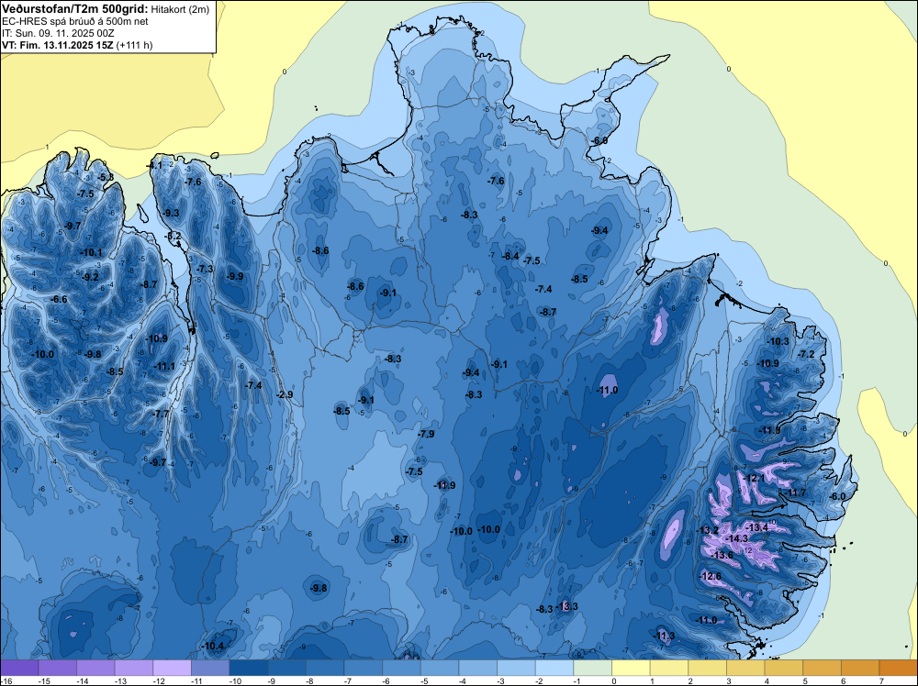Click the '5' tick label on the legend
The width and height of the screenshot is (918, 686).
point(805,680)
